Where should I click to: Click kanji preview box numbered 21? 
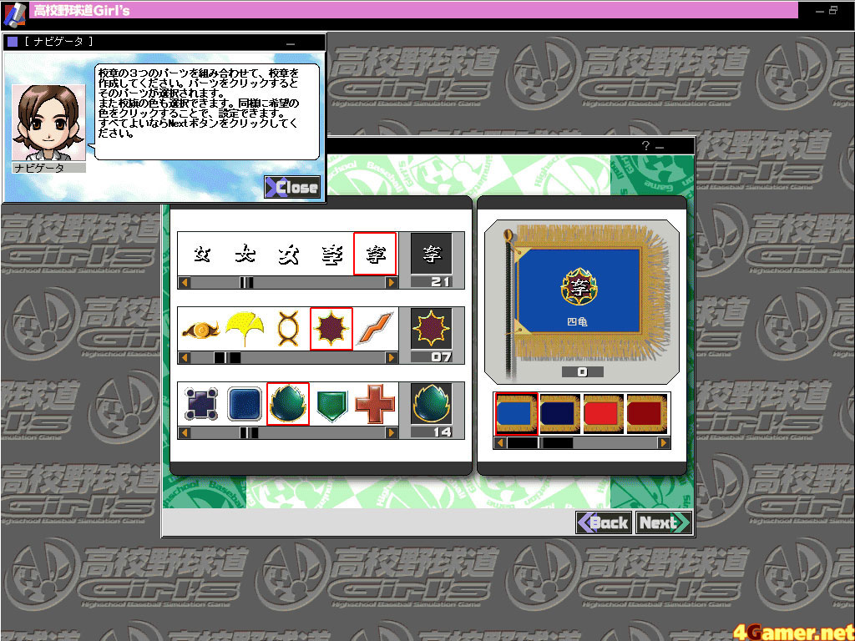432,254
